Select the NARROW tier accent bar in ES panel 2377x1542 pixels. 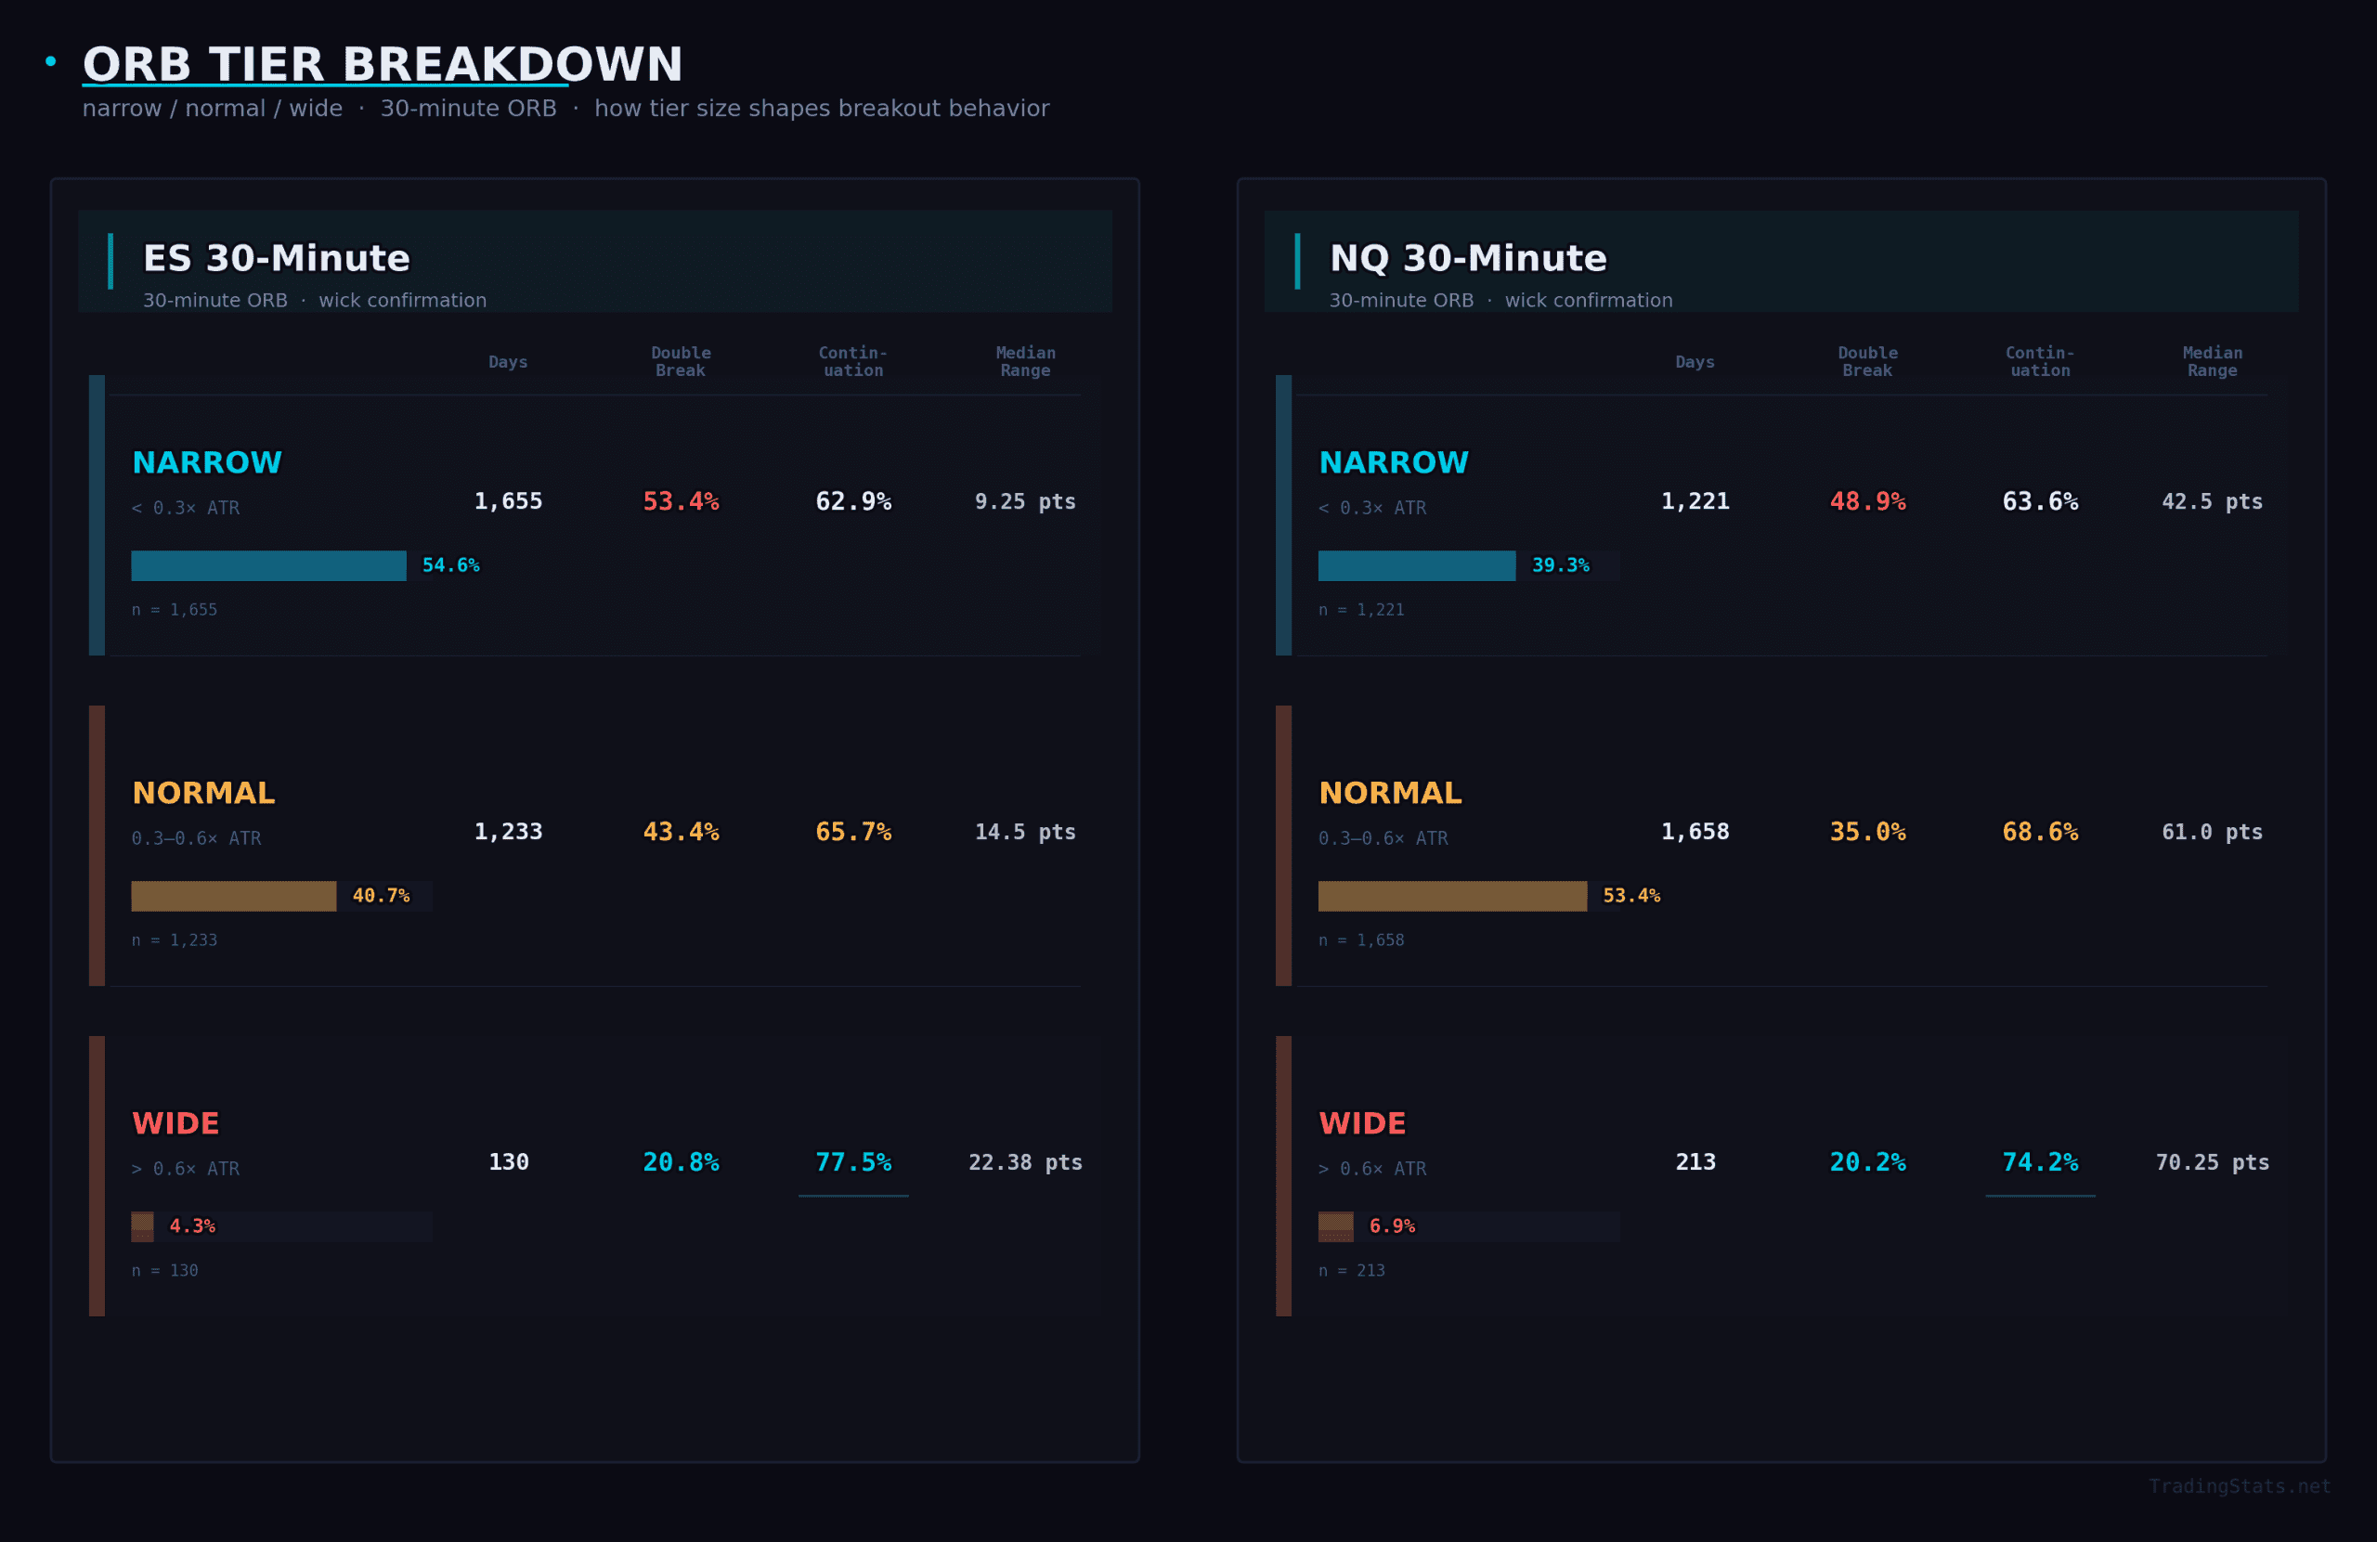[96, 514]
